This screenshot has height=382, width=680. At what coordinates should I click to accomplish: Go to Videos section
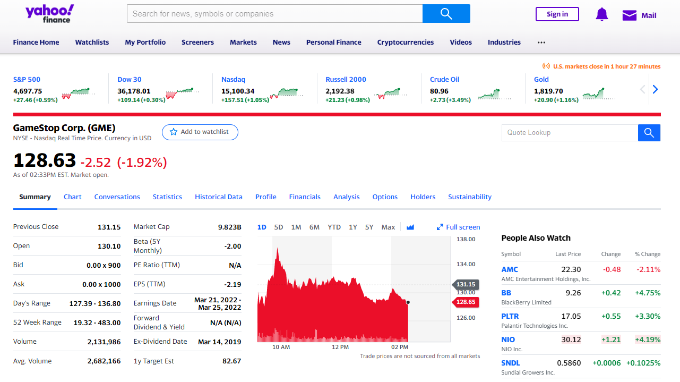[x=461, y=43]
